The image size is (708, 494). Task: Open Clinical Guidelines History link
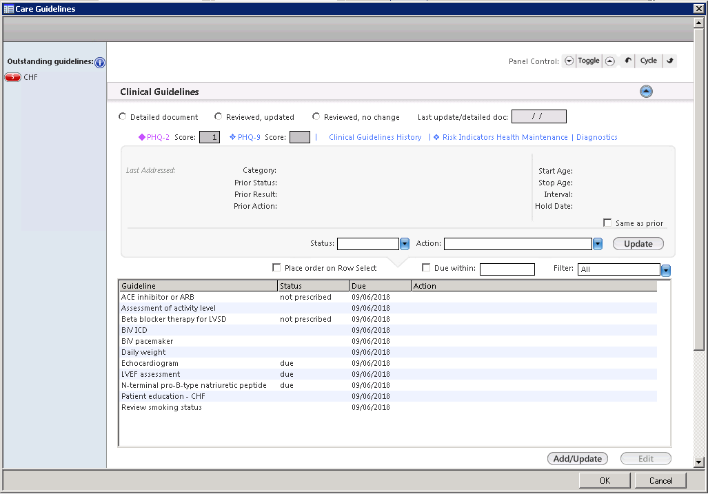coord(375,137)
